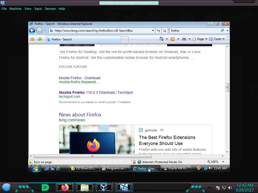Click the Add to Favorites icon

click(x=40, y=39)
